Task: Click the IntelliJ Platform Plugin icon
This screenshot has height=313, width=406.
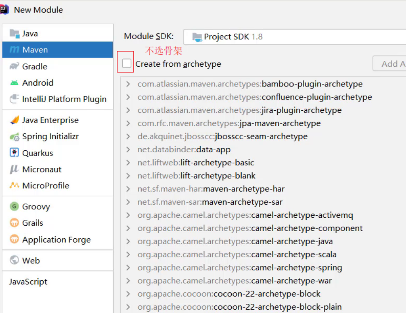Action: pos(15,99)
